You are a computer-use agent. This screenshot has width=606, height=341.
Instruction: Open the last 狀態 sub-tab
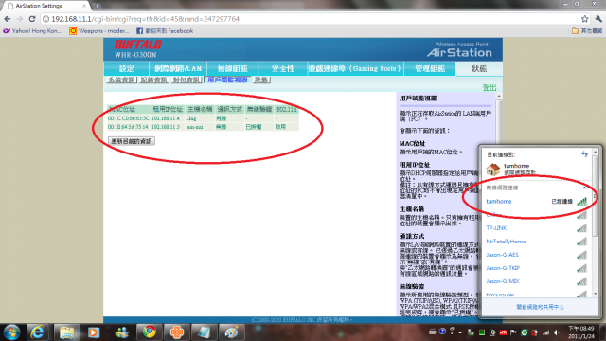coord(261,80)
